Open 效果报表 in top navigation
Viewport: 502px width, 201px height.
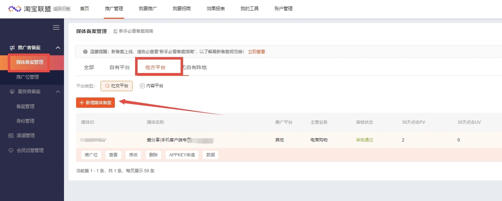pyautogui.click(x=215, y=9)
